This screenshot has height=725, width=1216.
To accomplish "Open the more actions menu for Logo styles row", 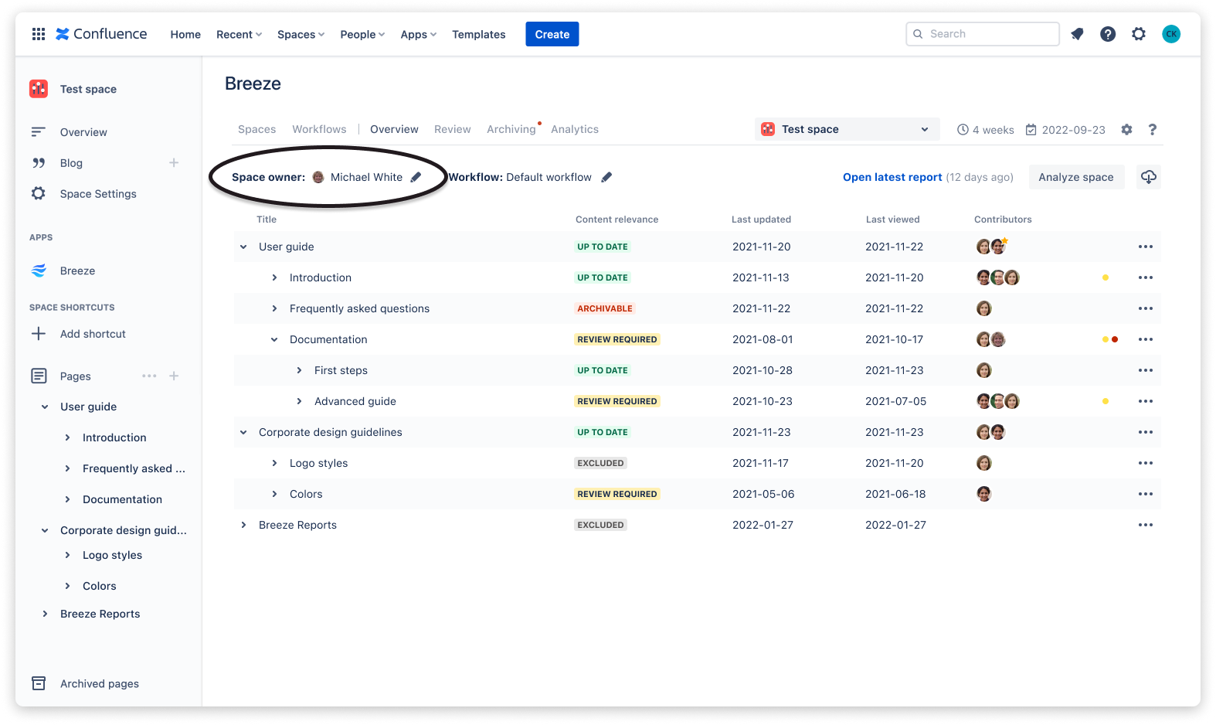I will point(1146,463).
